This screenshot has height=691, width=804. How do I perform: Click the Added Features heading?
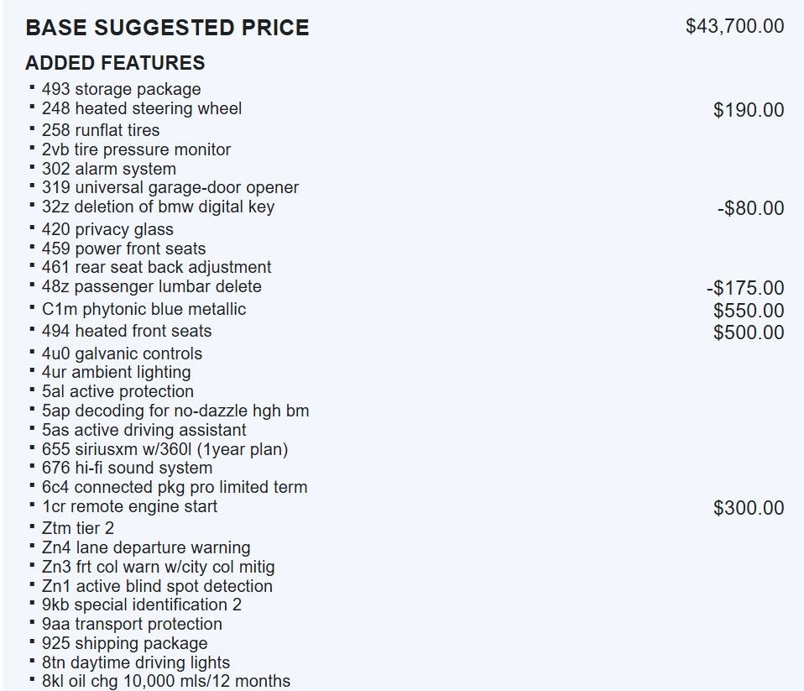(x=115, y=63)
